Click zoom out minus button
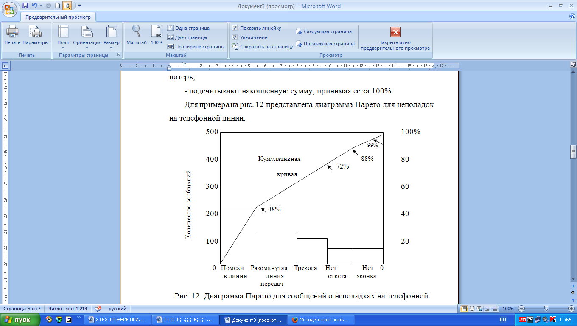This screenshot has height=326, width=577. tap(521, 309)
